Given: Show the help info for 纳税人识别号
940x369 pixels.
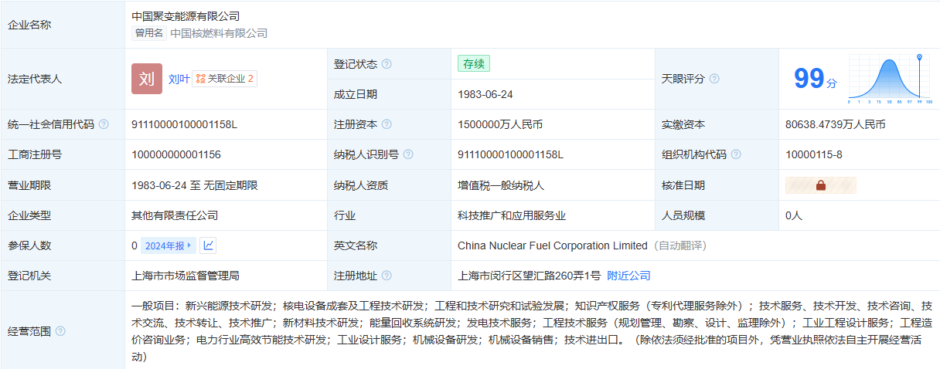Looking at the screenshot, I should pyautogui.click(x=408, y=154).
